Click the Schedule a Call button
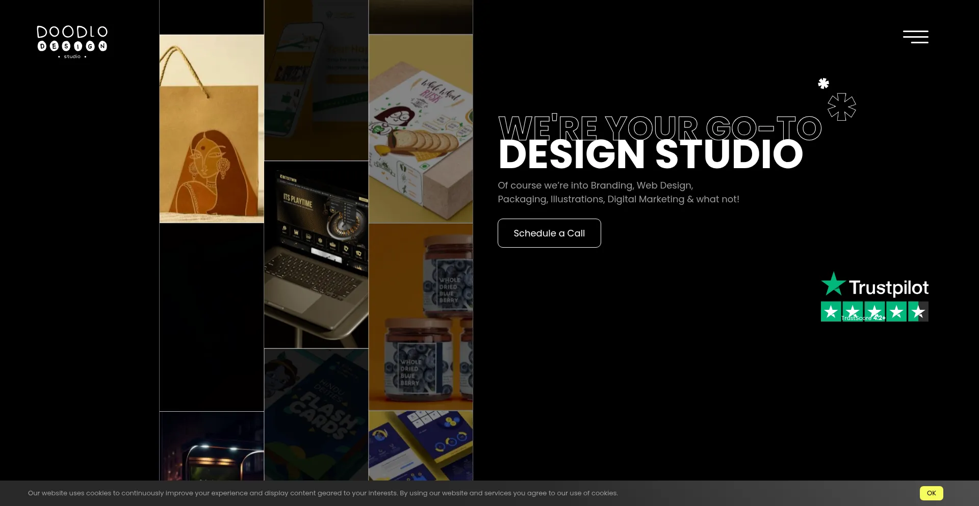 click(549, 233)
